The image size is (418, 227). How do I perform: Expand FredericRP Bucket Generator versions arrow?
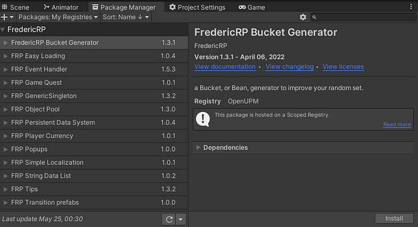click(5, 42)
